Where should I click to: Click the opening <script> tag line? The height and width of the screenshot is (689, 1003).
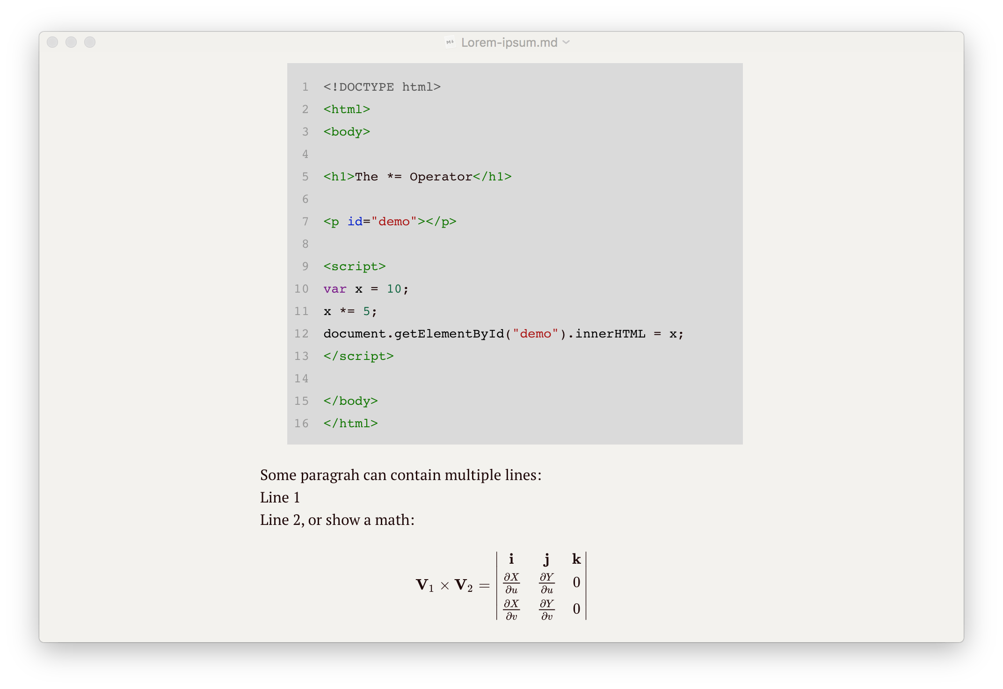tap(355, 266)
